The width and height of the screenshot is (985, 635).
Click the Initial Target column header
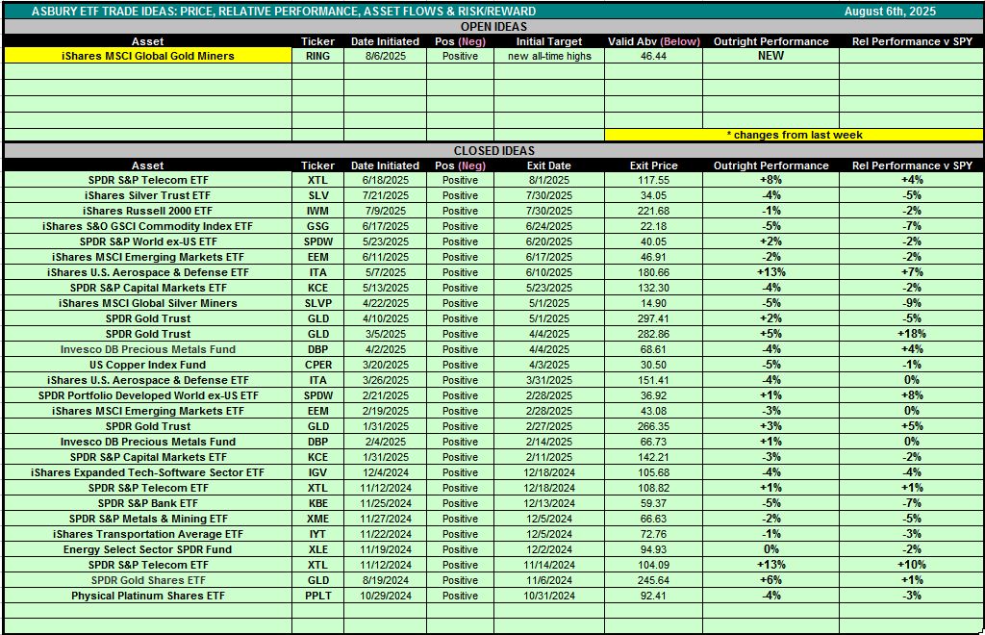[549, 41]
